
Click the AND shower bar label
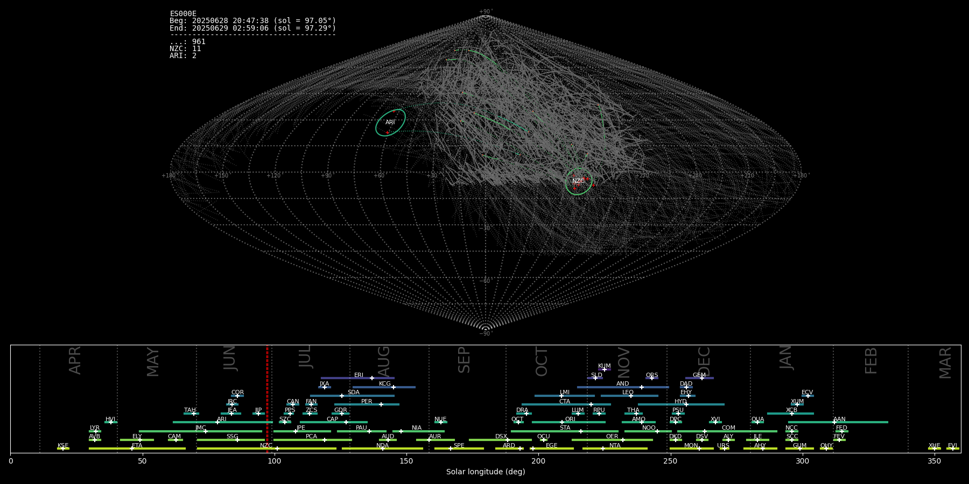pos(622,384)
